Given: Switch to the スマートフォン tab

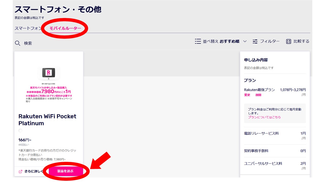Looking at the screenshot, I should (28, 28).
